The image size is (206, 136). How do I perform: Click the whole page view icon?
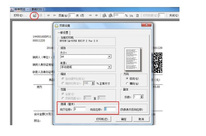137,16
